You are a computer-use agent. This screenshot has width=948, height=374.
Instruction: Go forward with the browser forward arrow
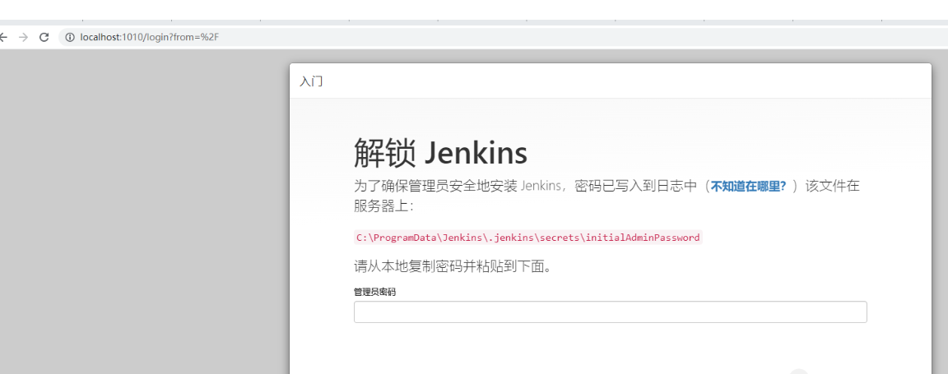pos(24,38)
